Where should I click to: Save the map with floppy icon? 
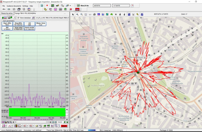(x=99, y=14)
